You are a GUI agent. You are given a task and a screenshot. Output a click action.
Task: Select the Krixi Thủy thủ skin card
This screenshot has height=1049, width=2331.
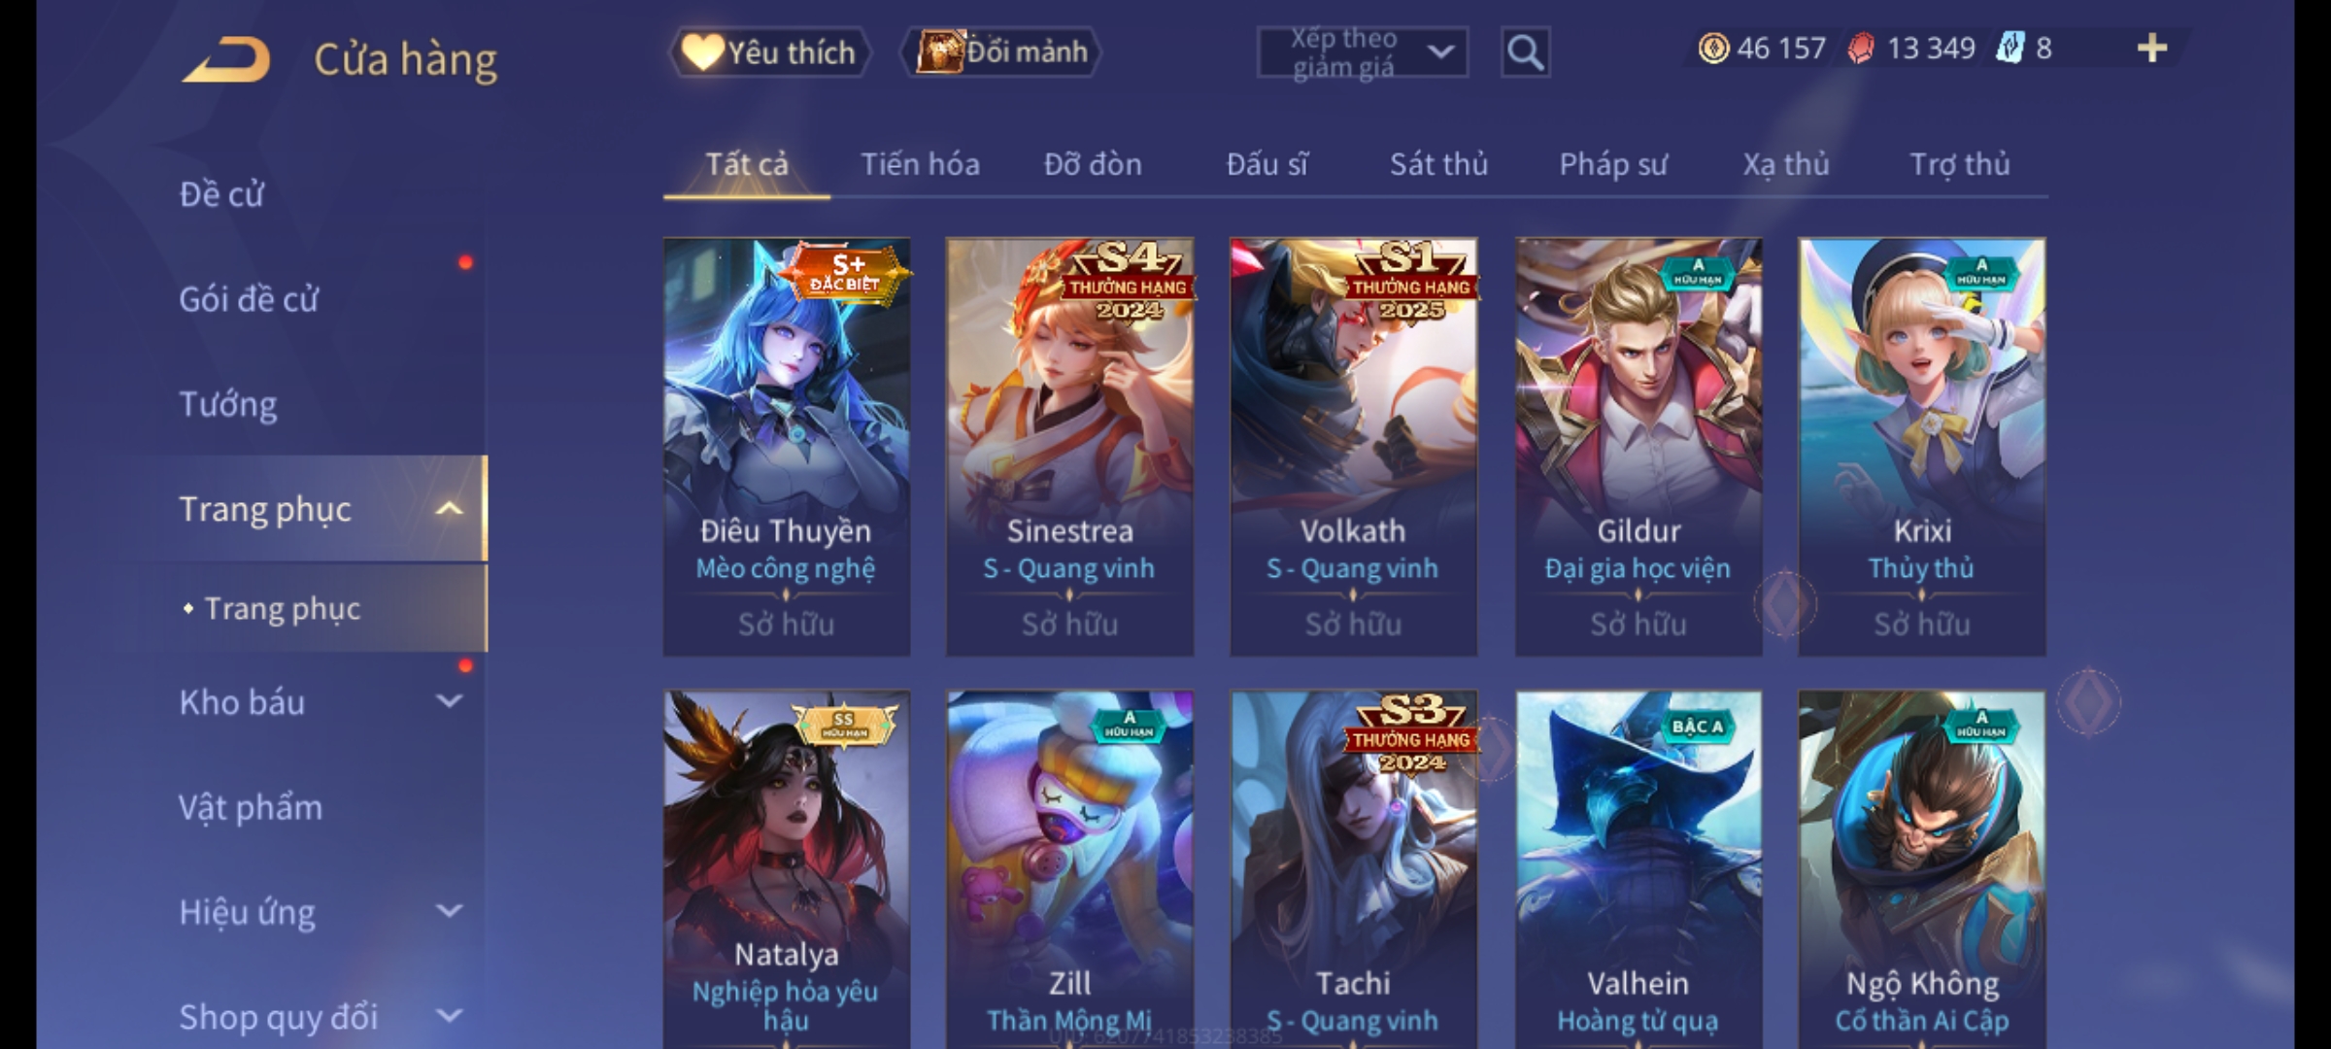point(1922,447)
